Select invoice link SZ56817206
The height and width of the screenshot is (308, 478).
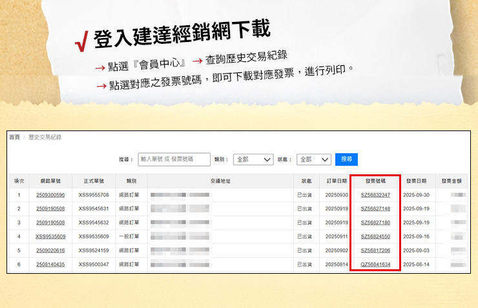[375, 251]
